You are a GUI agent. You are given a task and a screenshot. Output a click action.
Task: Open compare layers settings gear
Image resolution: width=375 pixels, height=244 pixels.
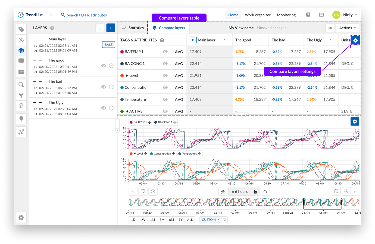[355, 40]
